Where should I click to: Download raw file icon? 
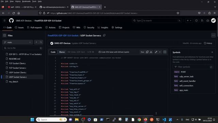(151, 52)
